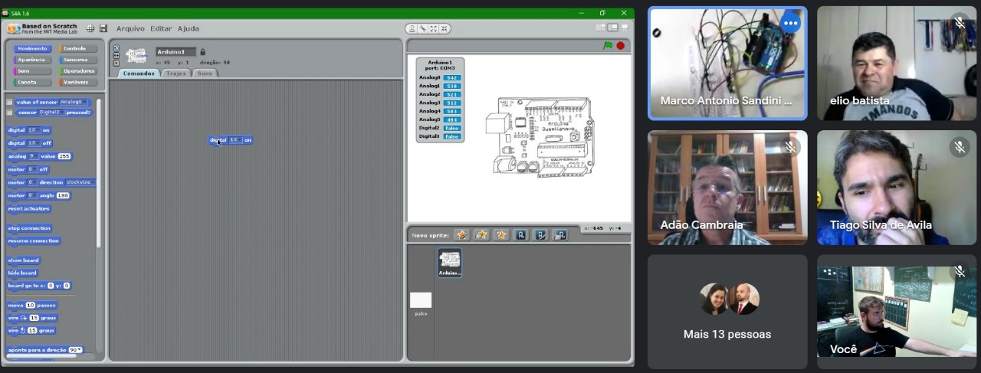Open options on Marco Antonio Sandini's video tile

(x=790, y=24)
